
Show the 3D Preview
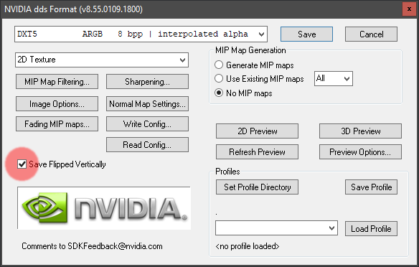360,131
